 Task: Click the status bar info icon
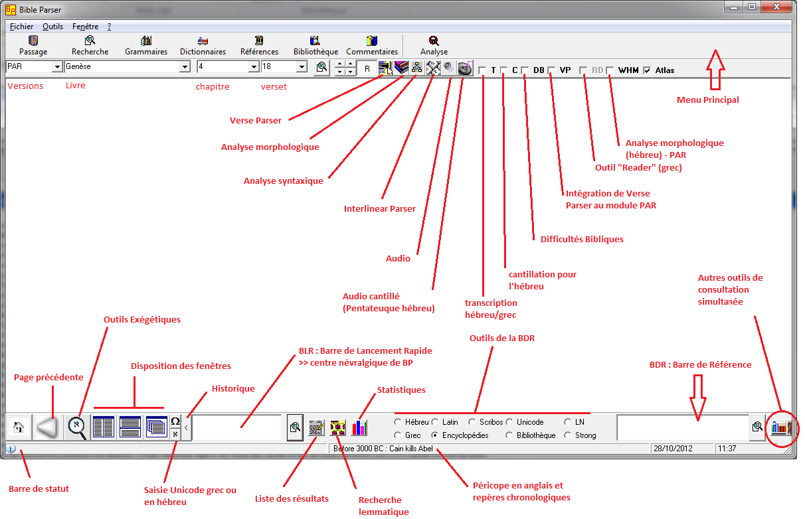11,449
